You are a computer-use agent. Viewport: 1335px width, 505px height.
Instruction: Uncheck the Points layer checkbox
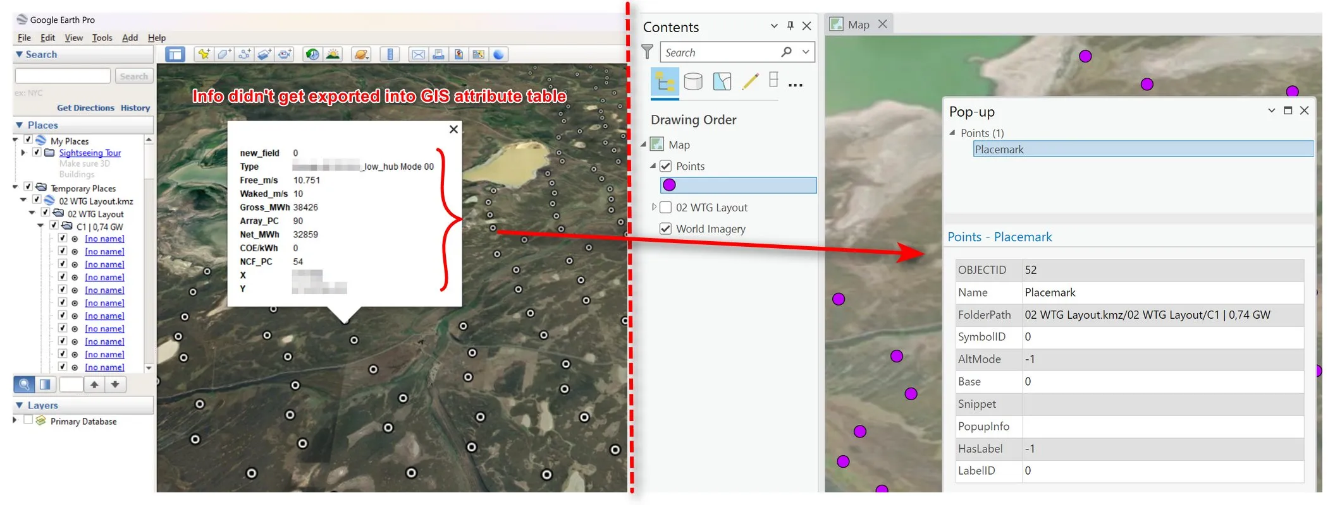point(665,166)
